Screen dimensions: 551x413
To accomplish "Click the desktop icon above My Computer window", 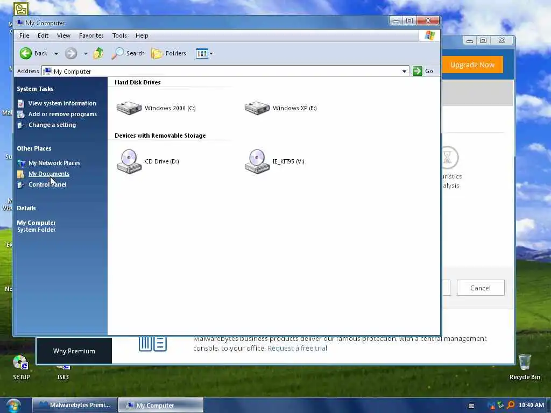I will click(21, 9).
